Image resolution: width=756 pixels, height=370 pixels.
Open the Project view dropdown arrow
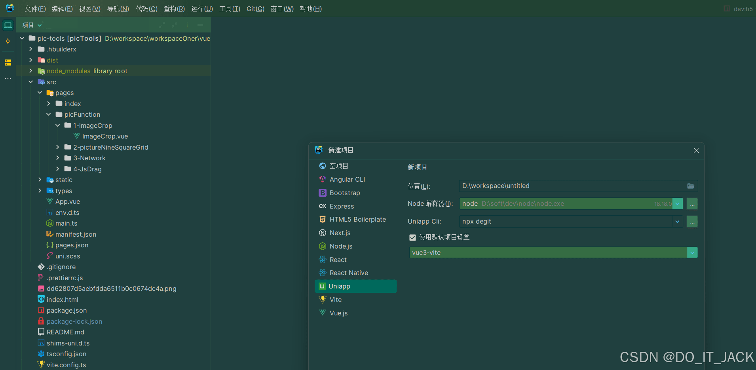40,25
